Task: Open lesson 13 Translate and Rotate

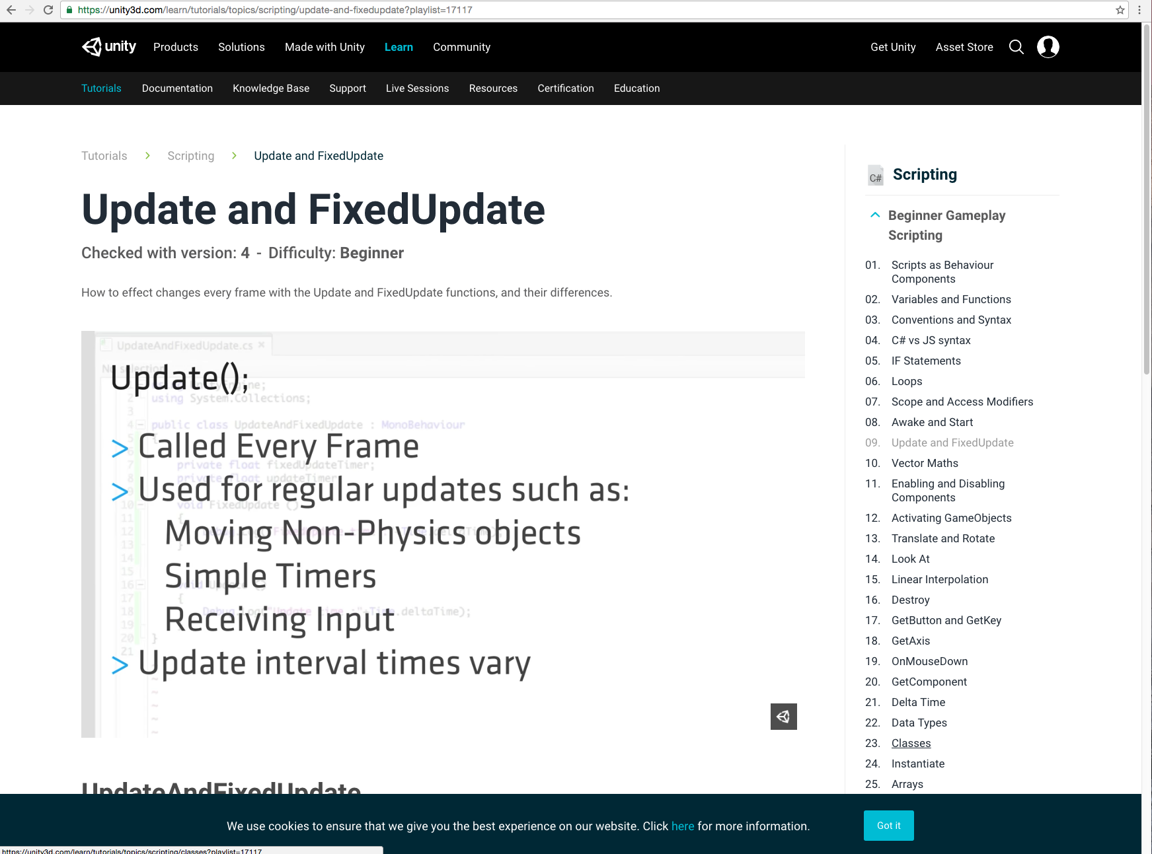Action: (x=943, y=538)
